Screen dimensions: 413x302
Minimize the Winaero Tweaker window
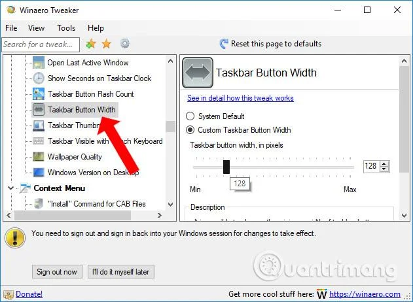coord(338,10)
